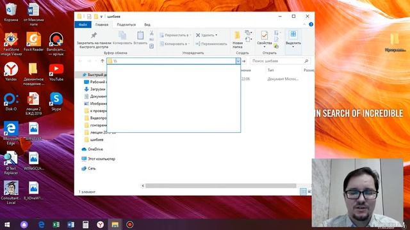Open the Переместить в dropdown
The width and height of the screenshot is (410, 230).
(176, 35)
